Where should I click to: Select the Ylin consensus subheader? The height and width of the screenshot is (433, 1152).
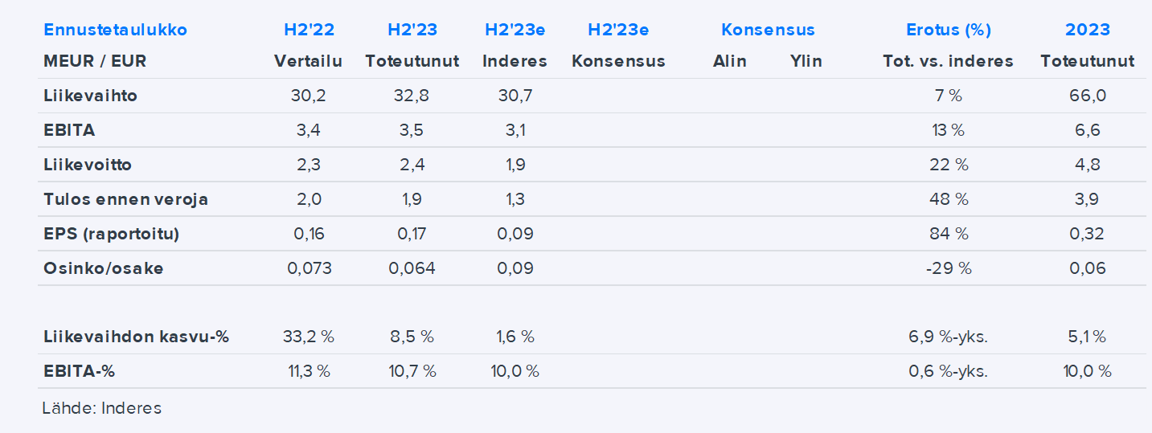[806, 61]
